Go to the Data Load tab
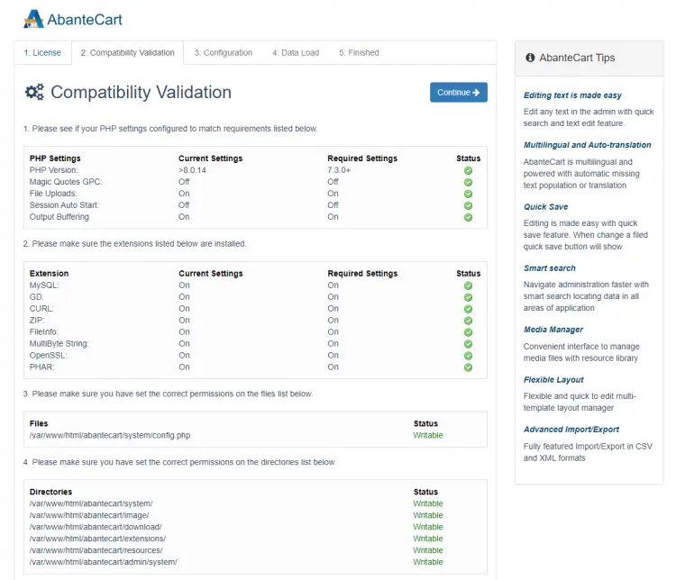 pyautogui.click(x=296, y=53)
